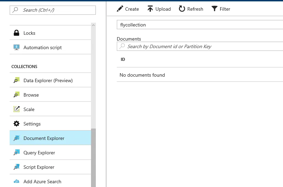Click the ID column header
Viewport: 283px width, 187px height.
pos(123,59)
